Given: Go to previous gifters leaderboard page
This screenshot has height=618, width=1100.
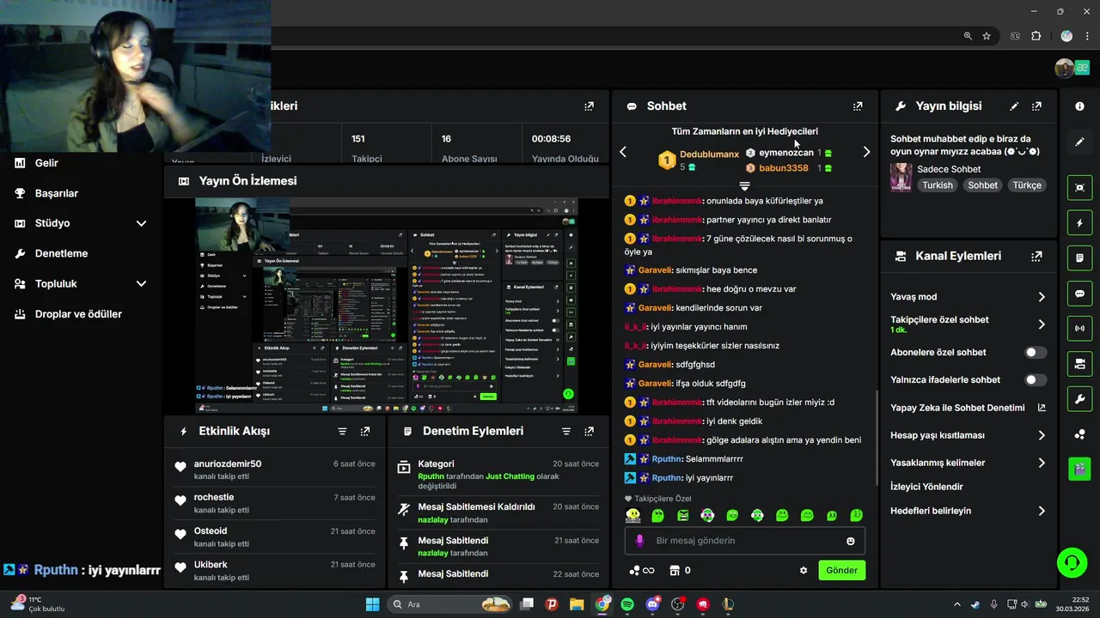Looking at the screenshot, I should 623,152.
